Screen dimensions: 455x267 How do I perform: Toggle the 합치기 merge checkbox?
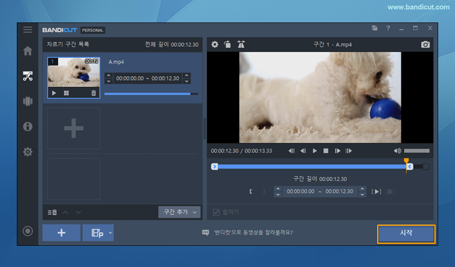(217, 212)
